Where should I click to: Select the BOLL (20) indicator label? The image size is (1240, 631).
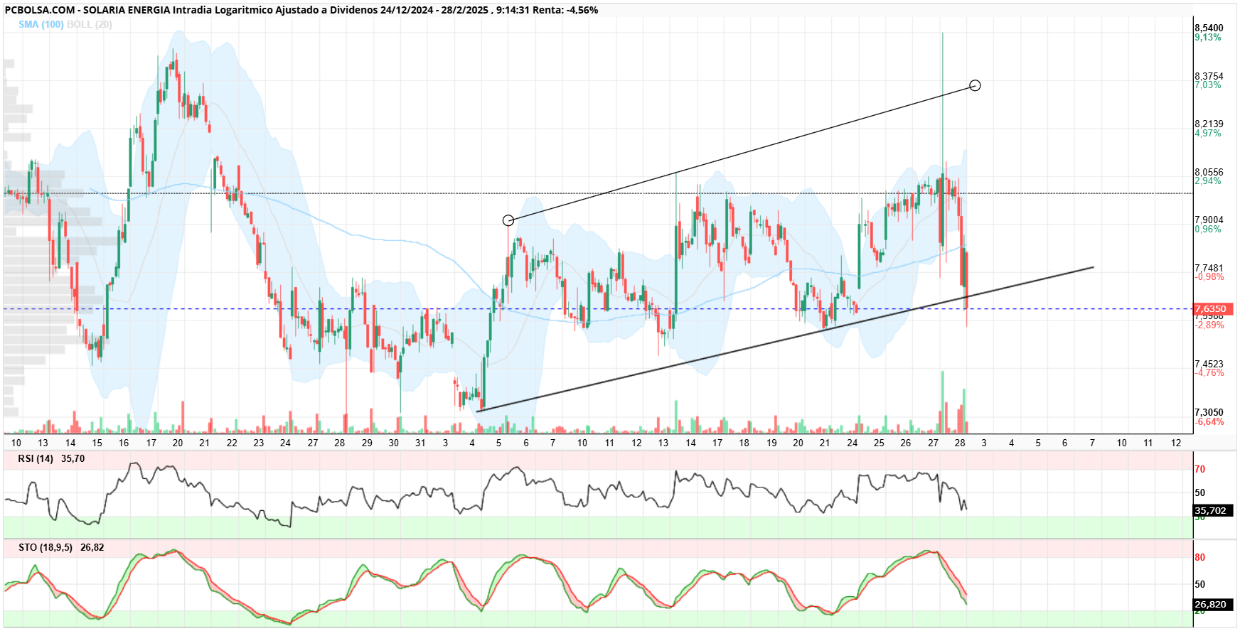90,24
